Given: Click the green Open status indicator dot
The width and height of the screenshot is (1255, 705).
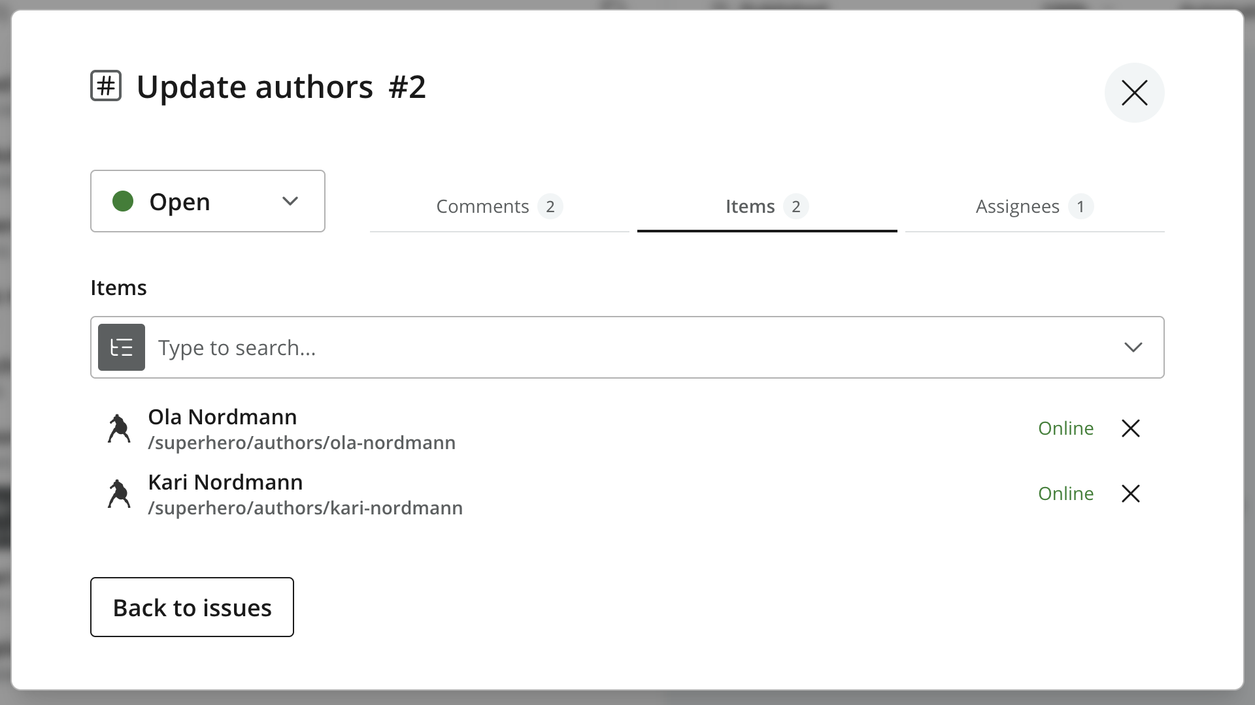Looking at the screenshot, I should pyautogui.click(x=123, y=201).
